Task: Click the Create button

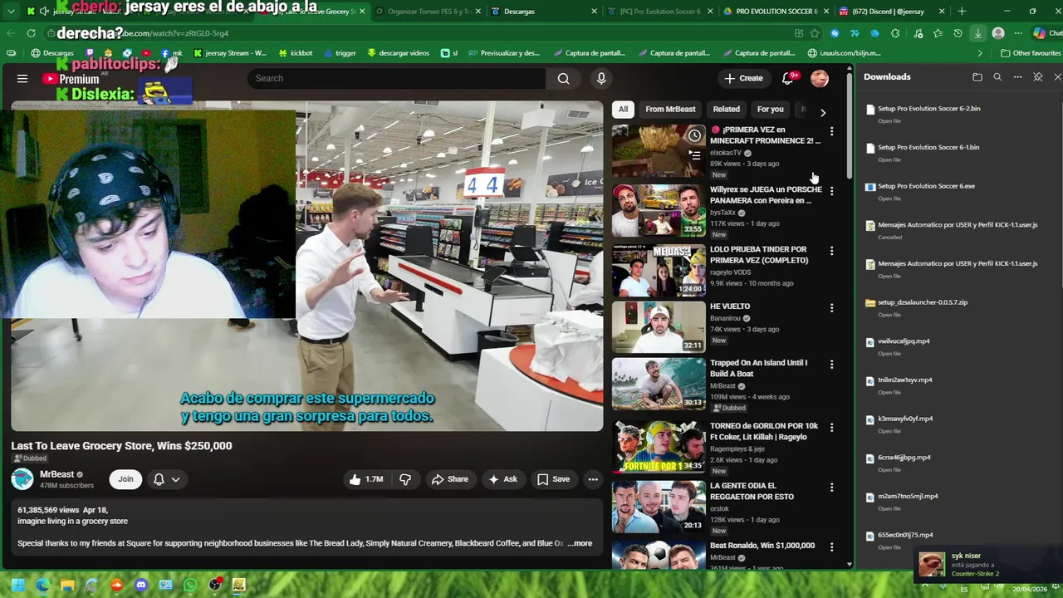Action: click(743, 78)
